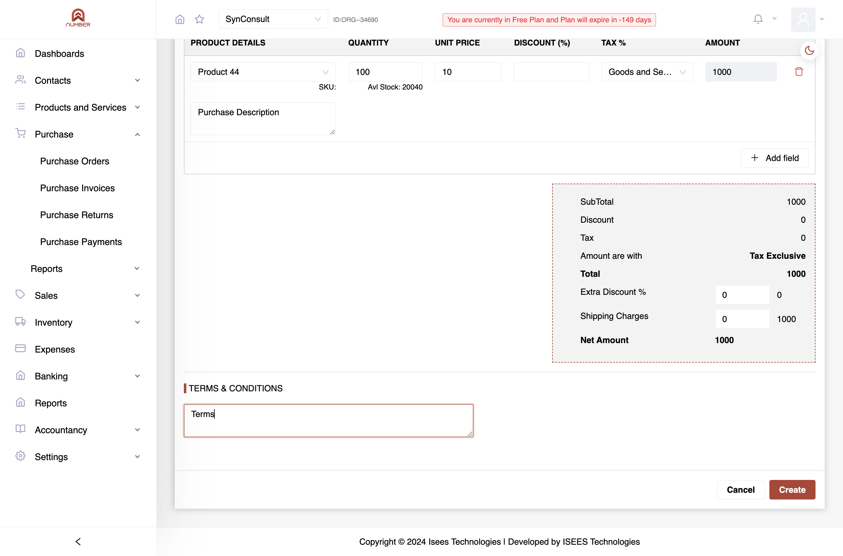Viewport: 843px width, 556px height.
Task: Expand the Sales menu chevron
Action: 137,295
